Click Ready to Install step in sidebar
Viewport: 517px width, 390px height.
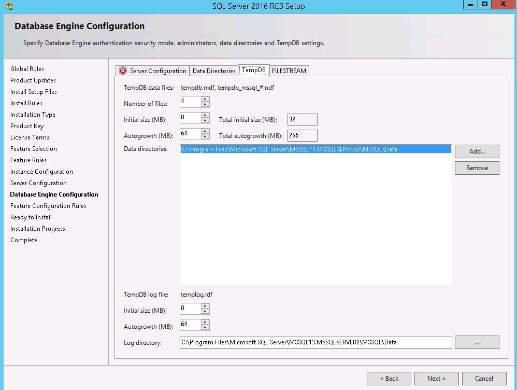[31, 217]
